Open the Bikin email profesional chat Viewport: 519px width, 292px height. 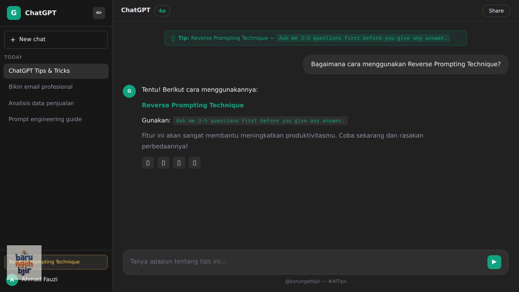pyautogui.click(x=56, y=87)
